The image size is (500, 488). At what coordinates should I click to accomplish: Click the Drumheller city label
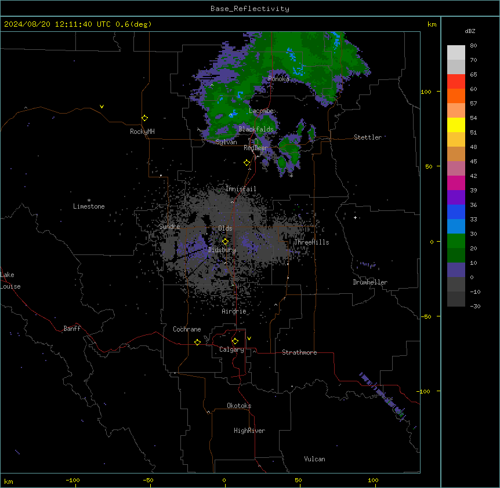pyautogui.click(x=370, y=282)
